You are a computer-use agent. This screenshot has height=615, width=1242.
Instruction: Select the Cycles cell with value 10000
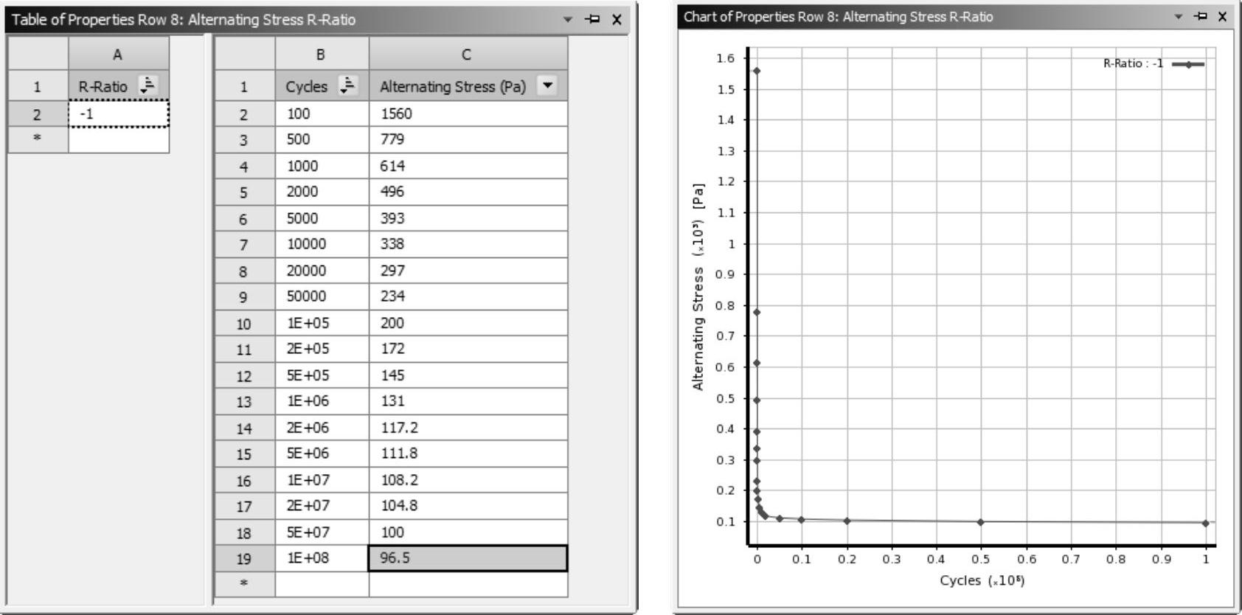(322, 244)
